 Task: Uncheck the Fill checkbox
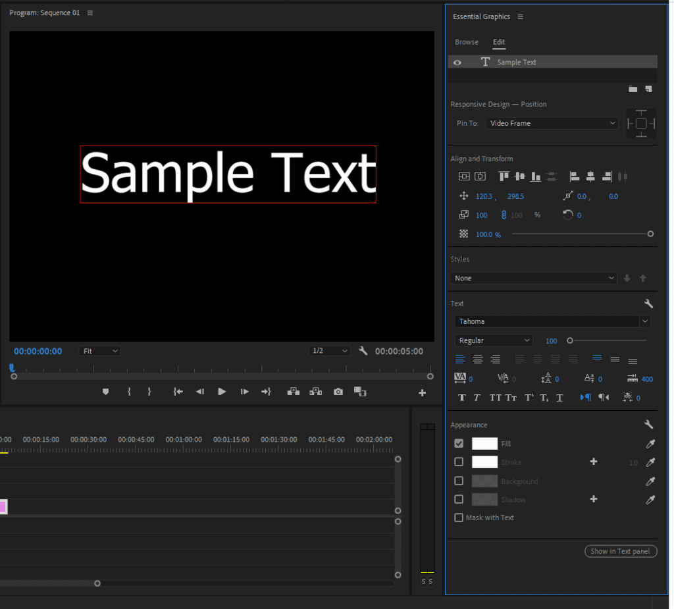(459, 444)
